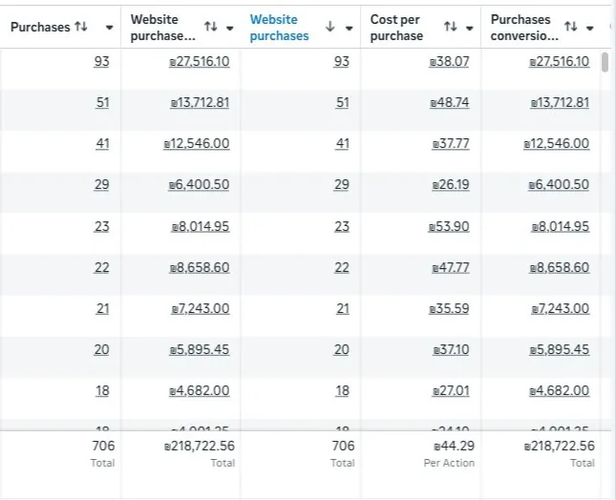Click total 706 under Website purchases

coord(344,446)
